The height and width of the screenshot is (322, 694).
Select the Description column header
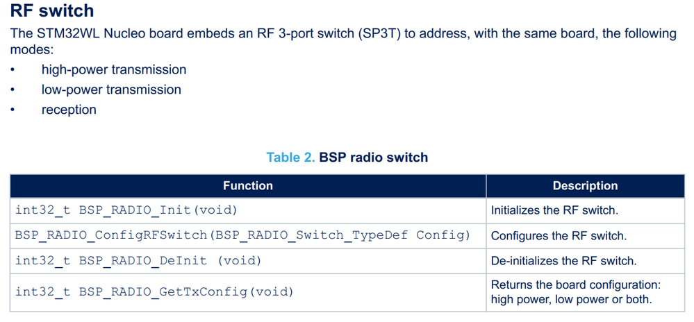585,186
